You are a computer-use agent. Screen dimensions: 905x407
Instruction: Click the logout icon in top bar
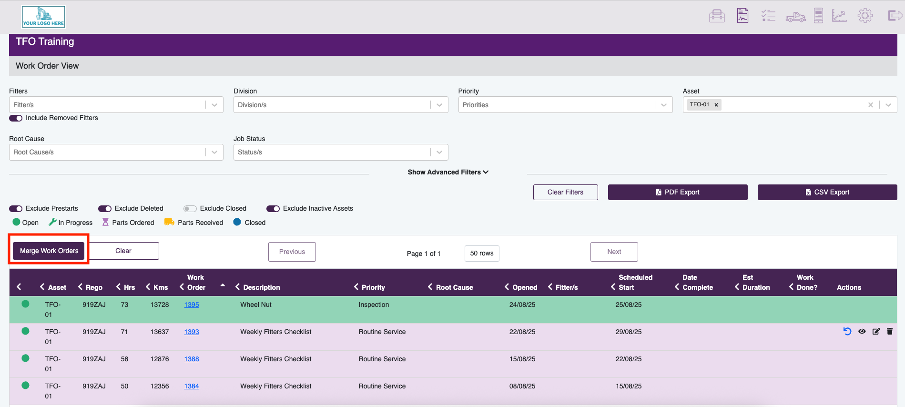(895, 16)
